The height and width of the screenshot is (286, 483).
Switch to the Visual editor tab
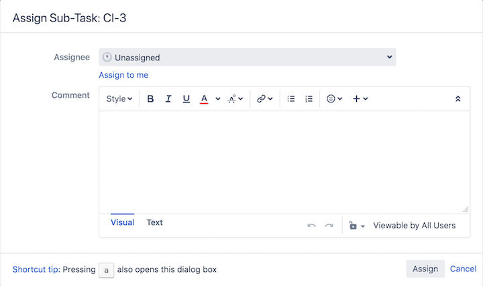[x=122, y=222]
